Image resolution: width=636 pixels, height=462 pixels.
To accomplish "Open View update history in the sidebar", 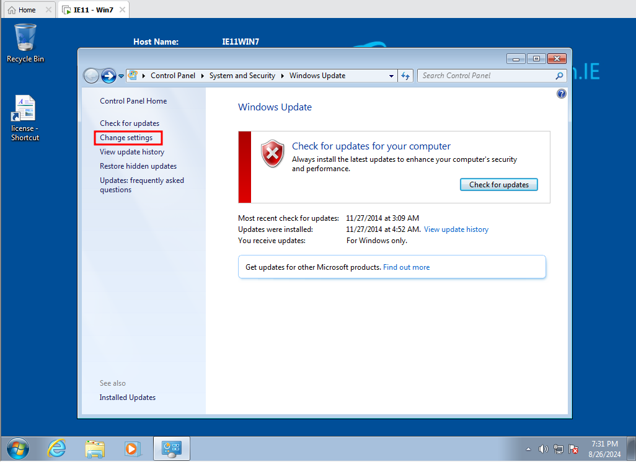I will pyautogui.click(x=132, y=152).
